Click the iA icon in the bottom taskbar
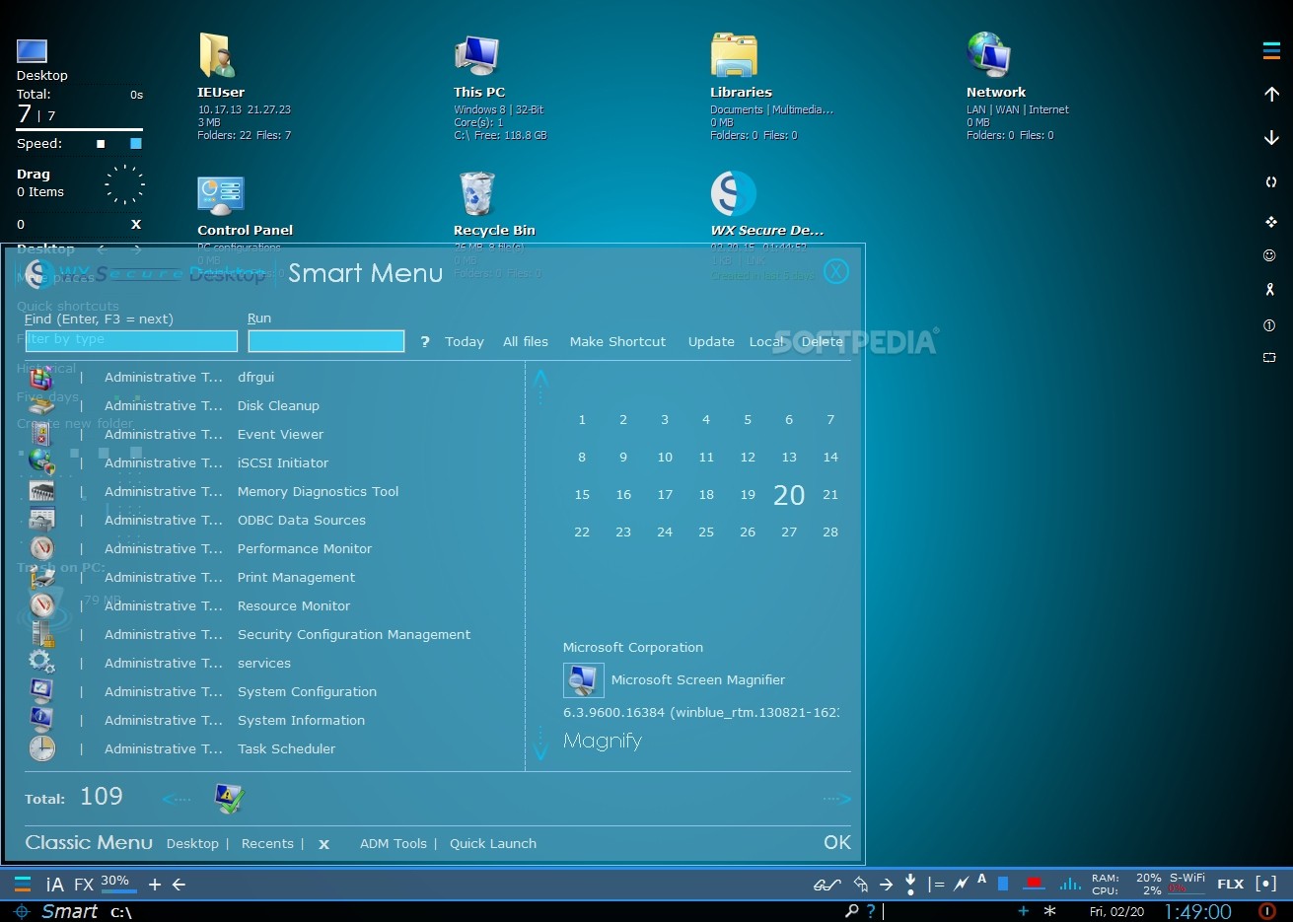The width and height of the screenshot is (1293, 922). click(54, 885)
